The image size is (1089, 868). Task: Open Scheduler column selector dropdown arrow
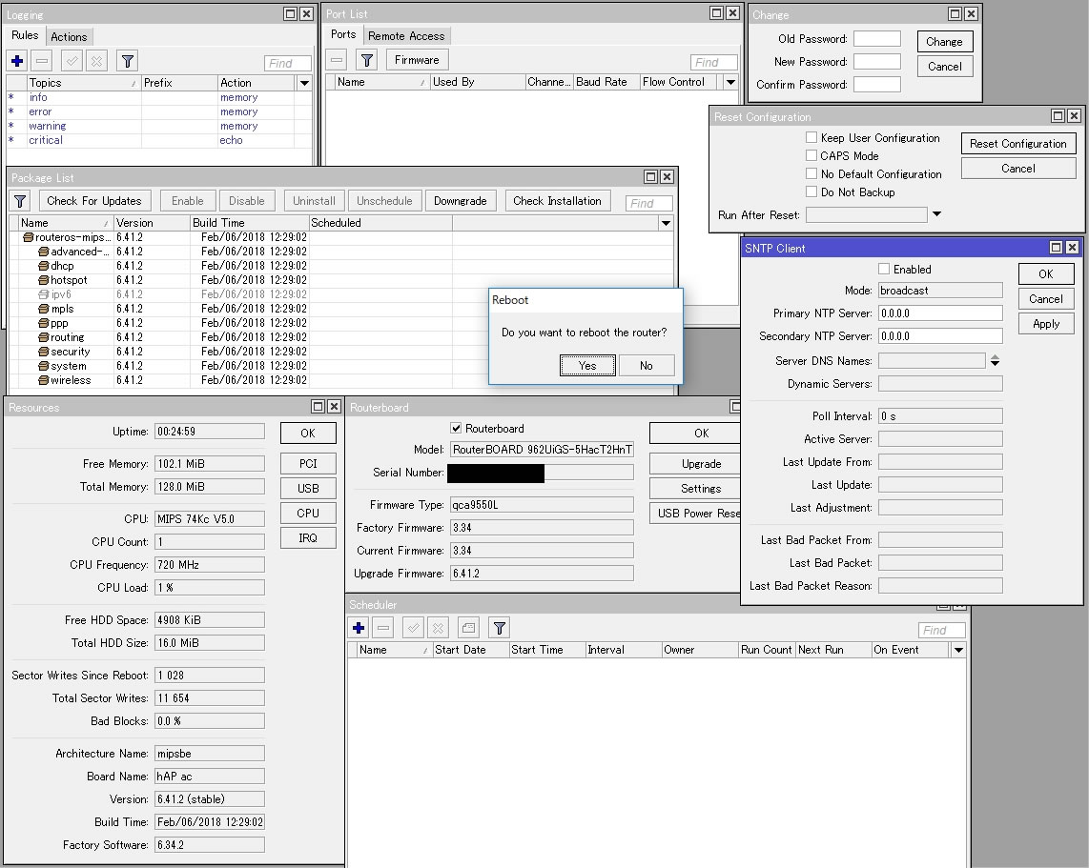tap(958, 650)
